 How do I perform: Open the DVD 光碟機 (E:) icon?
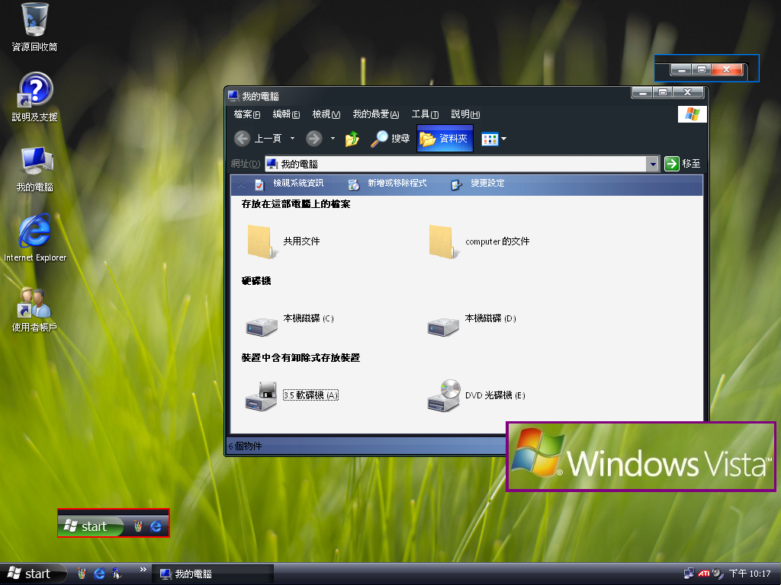pos(443,395)
